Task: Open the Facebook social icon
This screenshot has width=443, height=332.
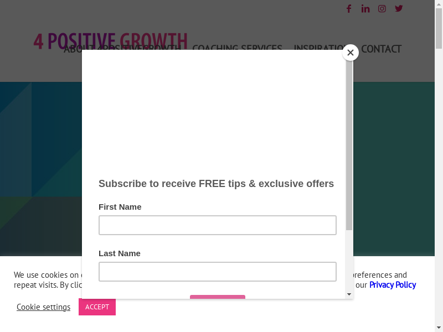Action: click(349, 8)
